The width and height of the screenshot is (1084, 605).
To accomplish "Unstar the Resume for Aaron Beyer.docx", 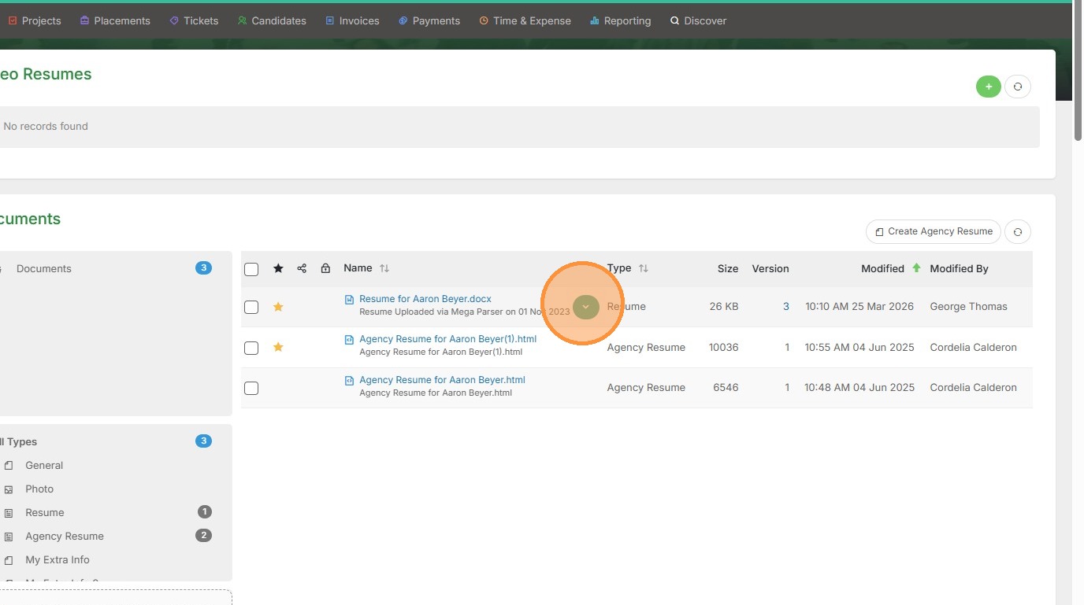I will click(278, 307).
